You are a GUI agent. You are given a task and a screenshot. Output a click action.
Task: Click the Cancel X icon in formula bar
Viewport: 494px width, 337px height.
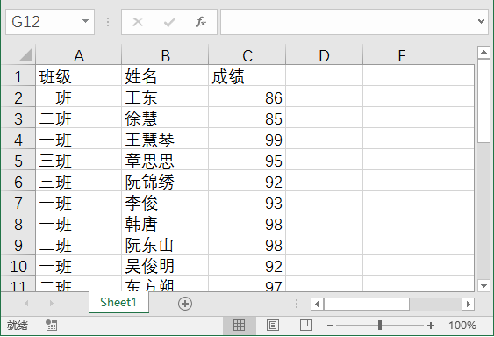click(138, 22)
